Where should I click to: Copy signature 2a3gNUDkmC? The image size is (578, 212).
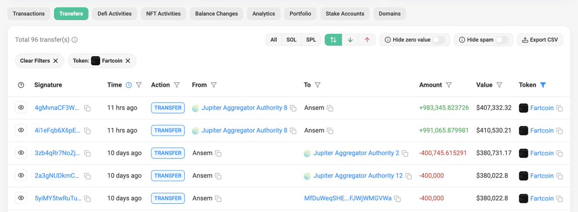point(88,176)
